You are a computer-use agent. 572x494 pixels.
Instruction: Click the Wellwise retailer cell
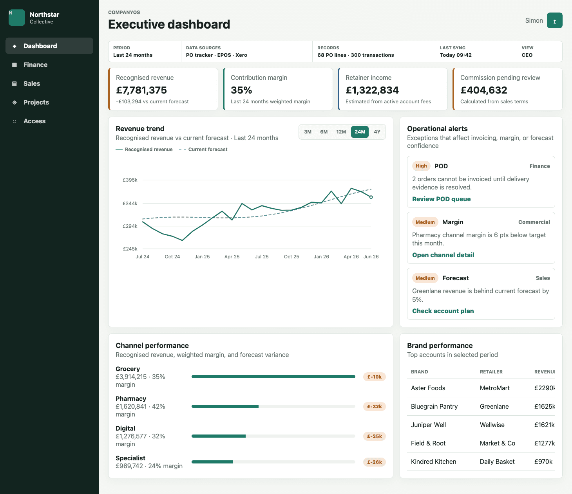(492, 425)
